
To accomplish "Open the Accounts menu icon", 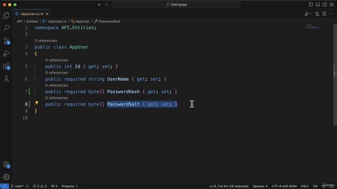I will 6,164.
